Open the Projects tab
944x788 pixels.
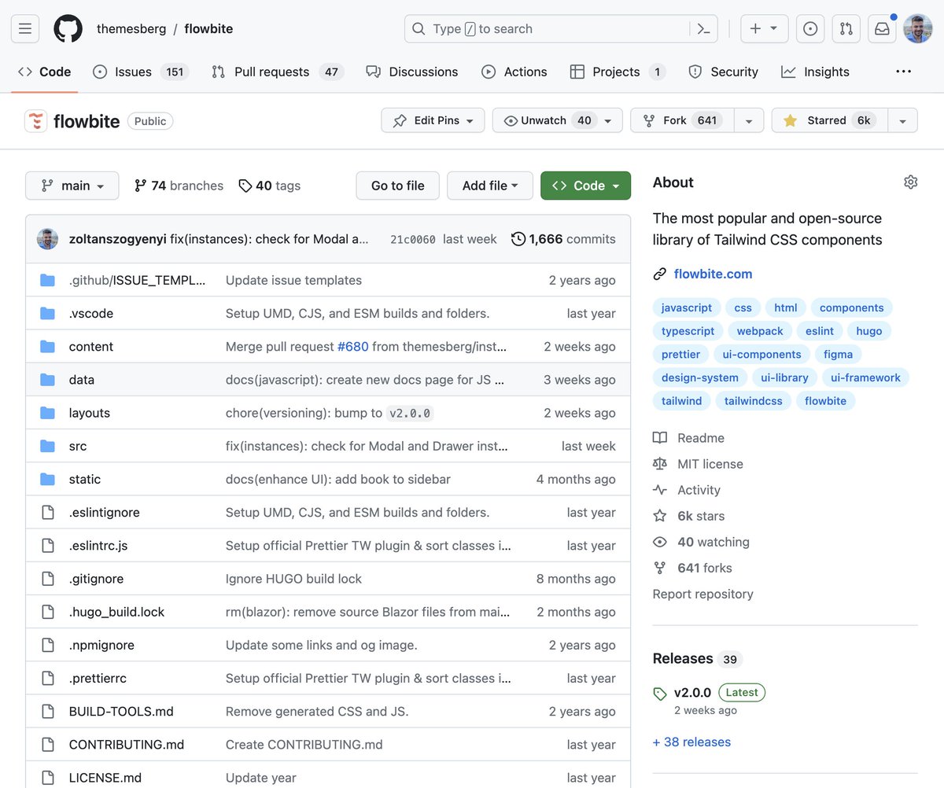618,72
